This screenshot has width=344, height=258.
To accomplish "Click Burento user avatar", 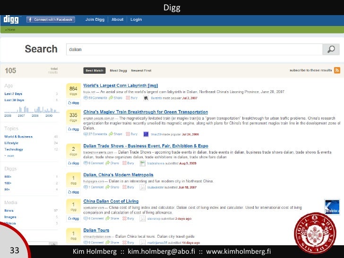I will tap(146, 98).
